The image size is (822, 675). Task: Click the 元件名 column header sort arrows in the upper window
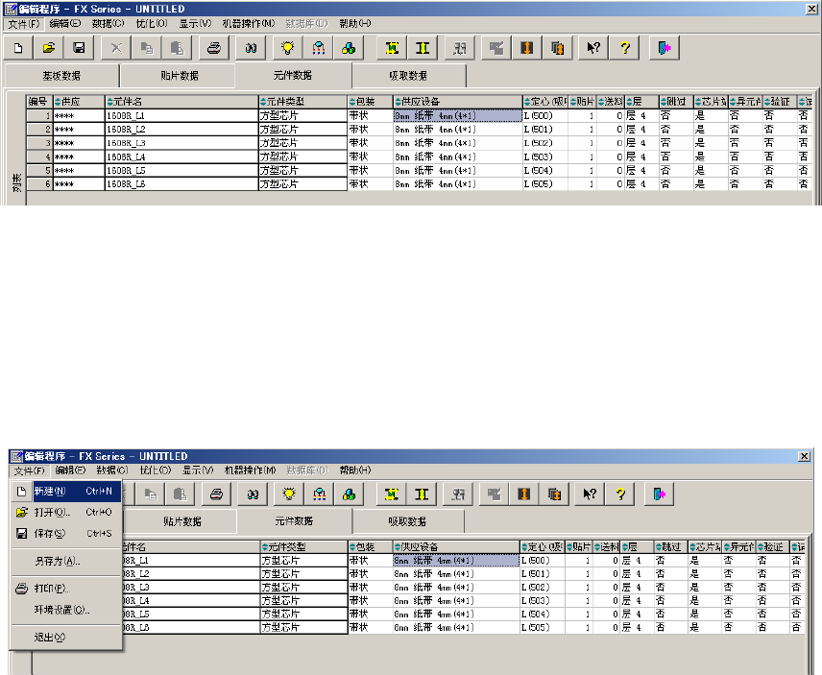point(109,102)
